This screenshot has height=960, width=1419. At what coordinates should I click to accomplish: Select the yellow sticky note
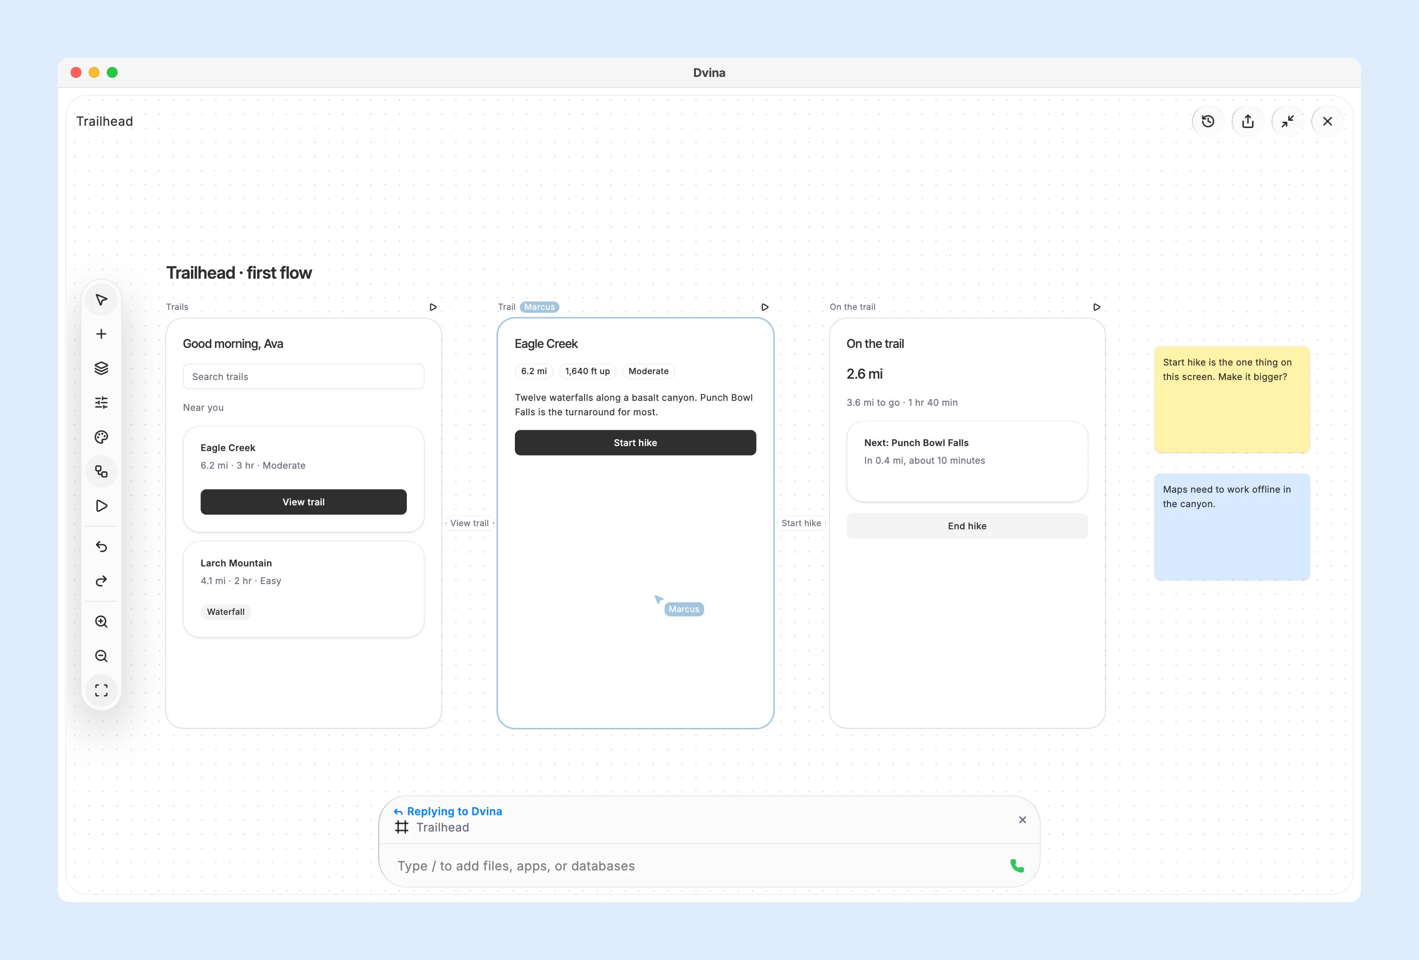click(1232, 400)
